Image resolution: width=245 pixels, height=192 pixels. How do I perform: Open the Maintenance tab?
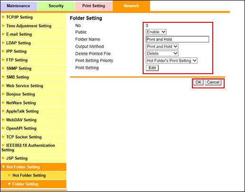pyautogui.click(x=18, y=6)
